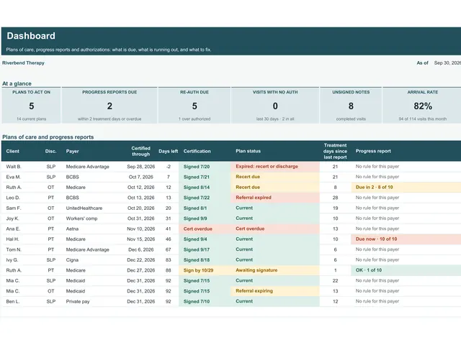Click the Client column header

[13, 151]
